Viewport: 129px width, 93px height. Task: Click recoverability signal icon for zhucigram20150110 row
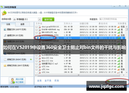[118, 27]
